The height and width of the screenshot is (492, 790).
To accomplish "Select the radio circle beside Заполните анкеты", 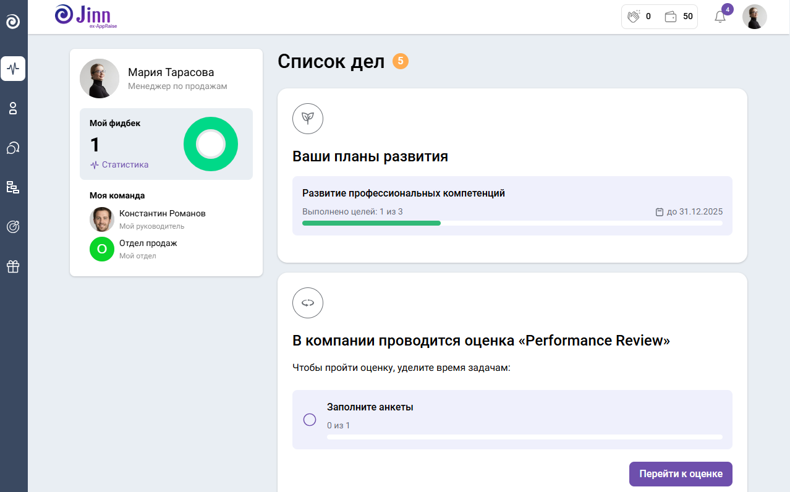I will pyautogui.click(x=310, y=420).
